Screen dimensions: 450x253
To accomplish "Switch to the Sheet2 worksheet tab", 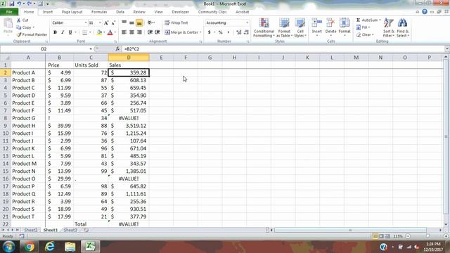I will pos(31,230).
